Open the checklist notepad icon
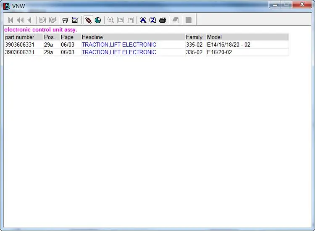This screenshot has height=231, width=315. (x=75, y=20)
